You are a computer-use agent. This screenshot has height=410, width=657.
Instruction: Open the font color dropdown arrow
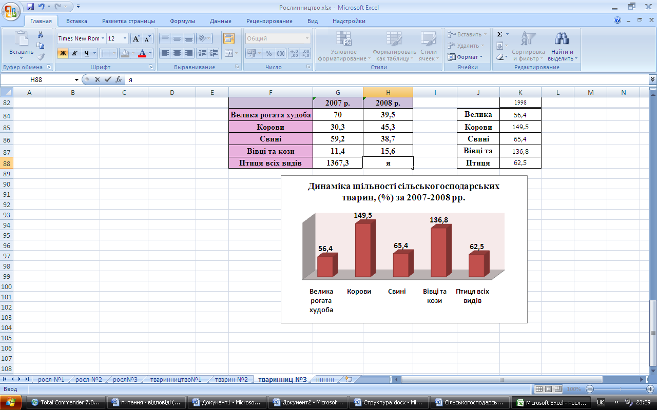[x=150, y=53]
